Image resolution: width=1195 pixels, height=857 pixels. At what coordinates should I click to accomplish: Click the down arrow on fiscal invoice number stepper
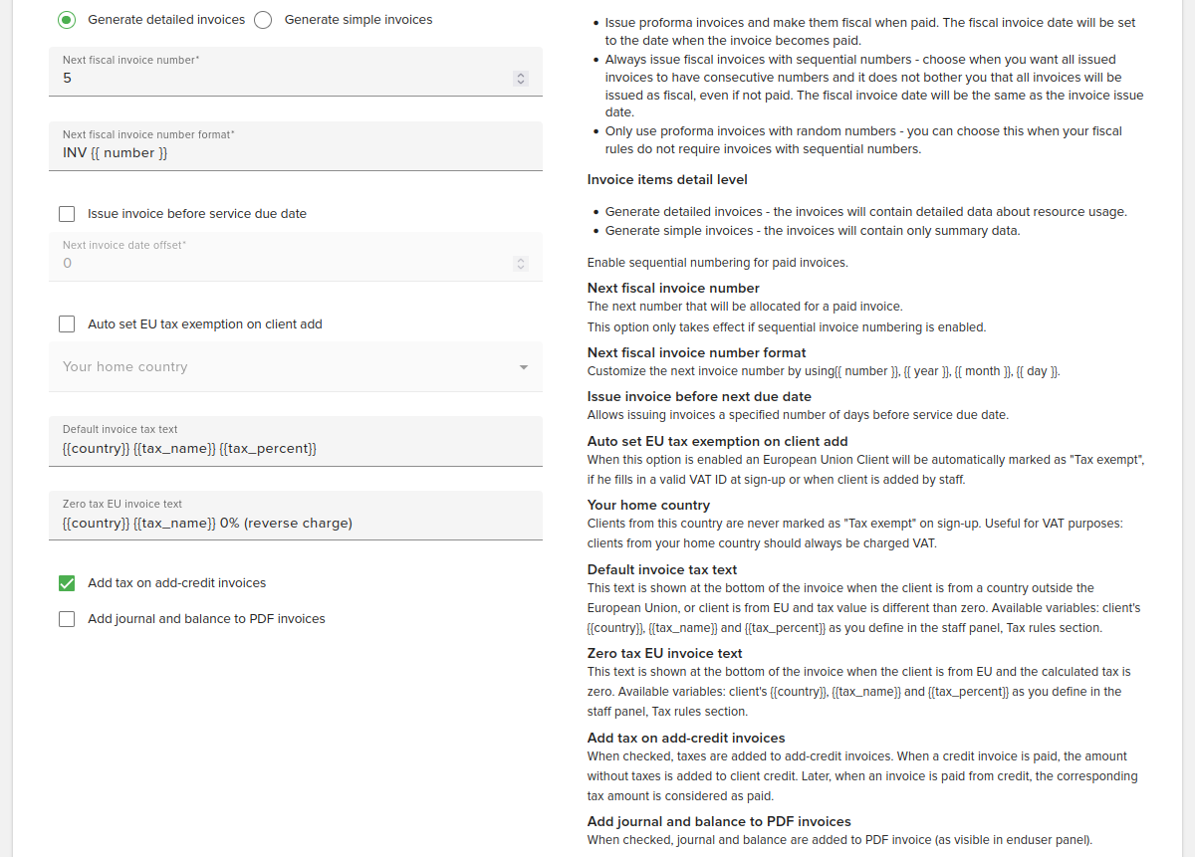pyautogui.click(x=519, y=81)
